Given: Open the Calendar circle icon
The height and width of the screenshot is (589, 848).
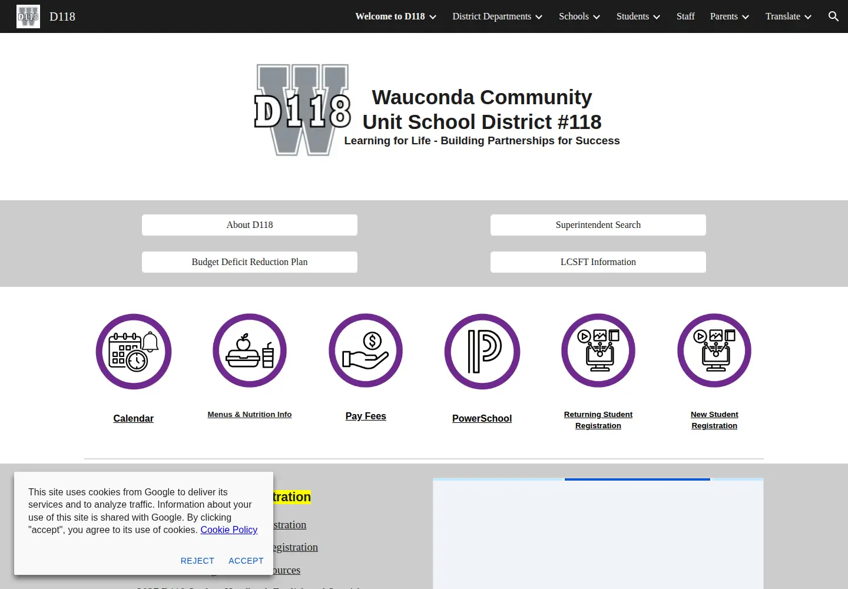Looking at the screenshot, I should [x=134, y=352].
